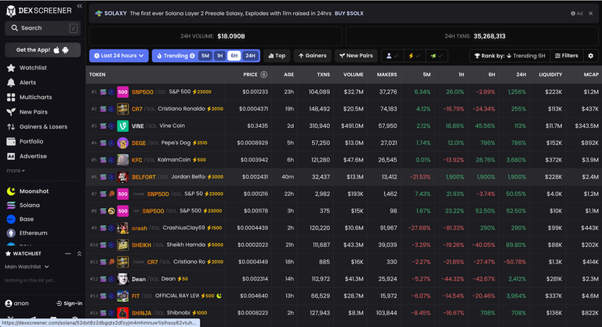Click the KFC token logo

[x=122, y=160]
